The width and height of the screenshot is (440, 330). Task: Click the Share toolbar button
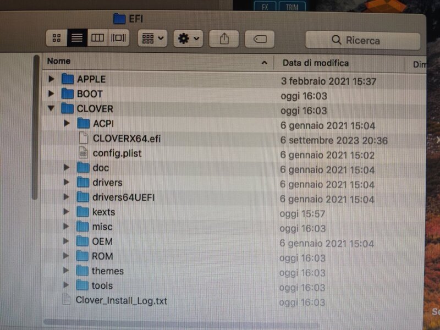click(x=224, y=38)
